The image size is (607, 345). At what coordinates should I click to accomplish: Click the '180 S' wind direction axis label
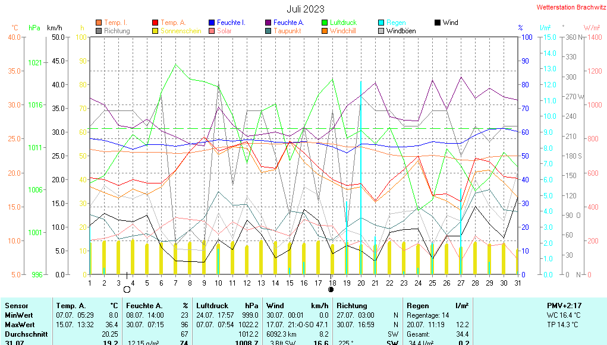click(x=574, y=156)
